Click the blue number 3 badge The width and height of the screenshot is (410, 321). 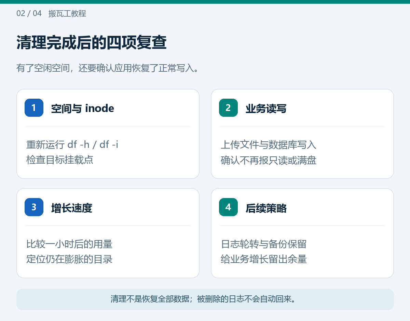34,207
